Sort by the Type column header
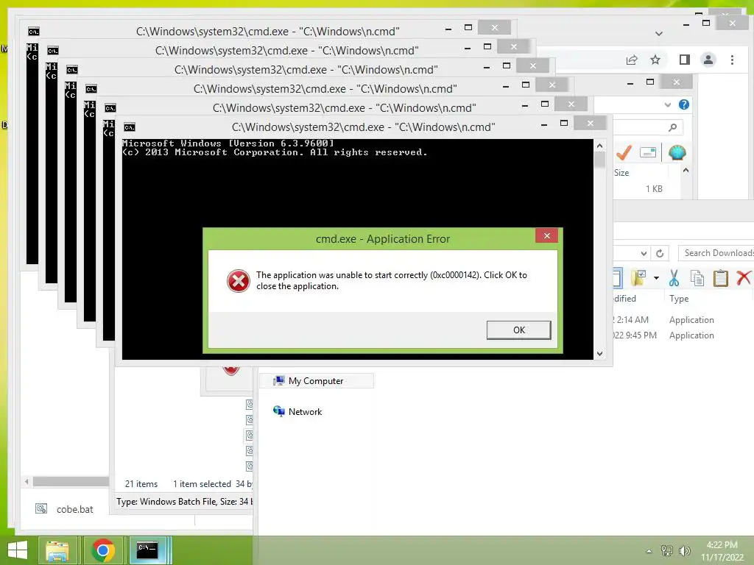Screen dimensions: 754x565 click(x=678, y=299)
